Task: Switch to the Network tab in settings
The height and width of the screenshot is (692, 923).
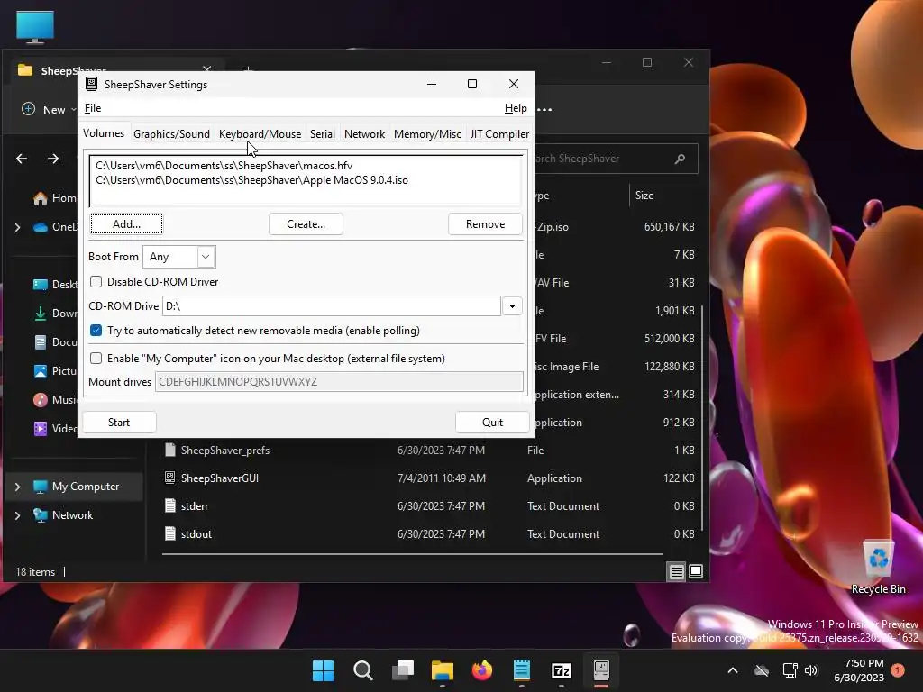Action: [x=364, y=133]
